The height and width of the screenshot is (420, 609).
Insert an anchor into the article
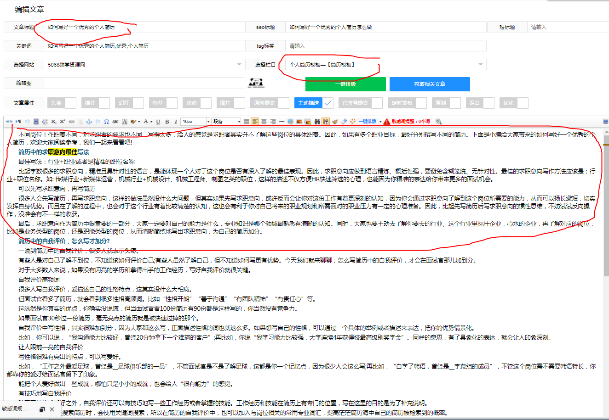pos(88,121)
